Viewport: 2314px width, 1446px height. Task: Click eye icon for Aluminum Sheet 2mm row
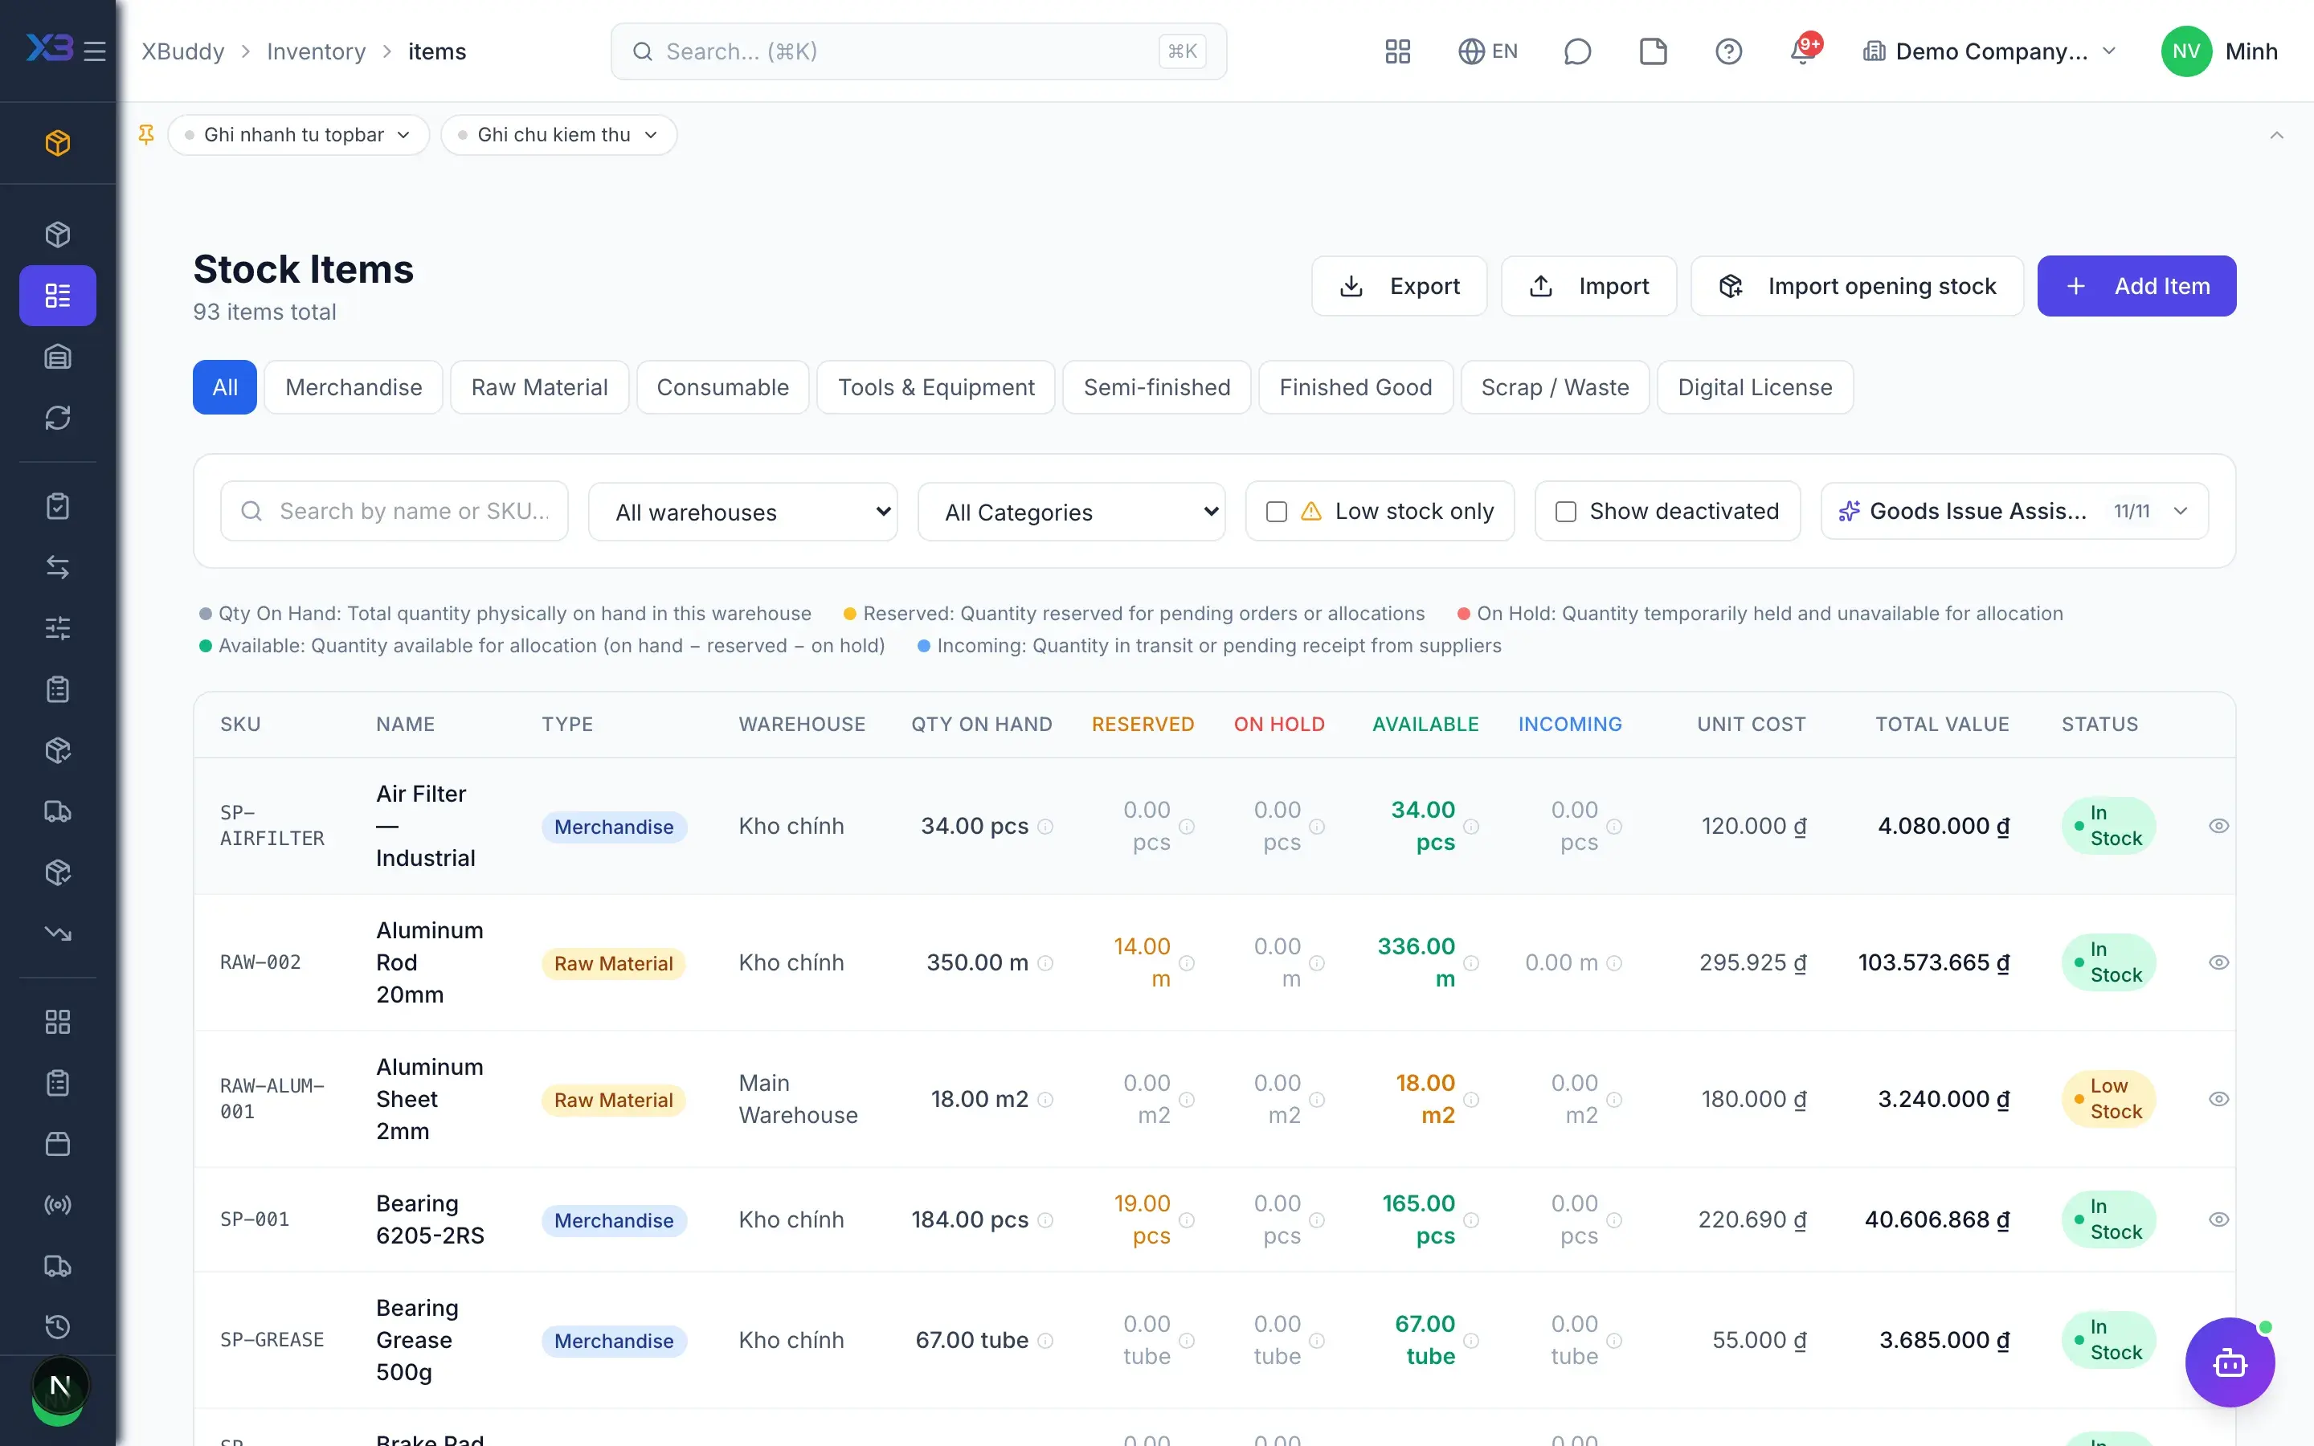pyautogui.click(x=2218, y=1099)
